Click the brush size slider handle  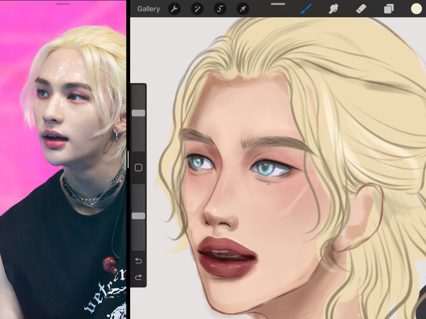(x=138, y=113)
